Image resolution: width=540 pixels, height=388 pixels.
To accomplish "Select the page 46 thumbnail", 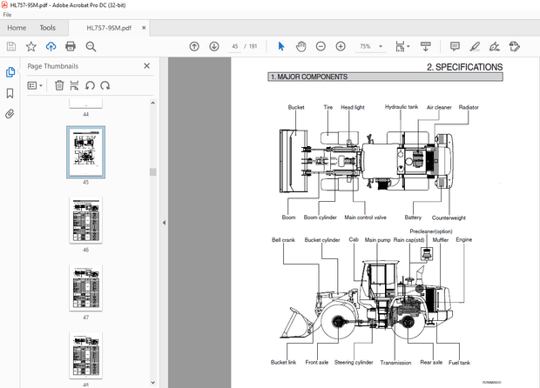I will (85, 219).
